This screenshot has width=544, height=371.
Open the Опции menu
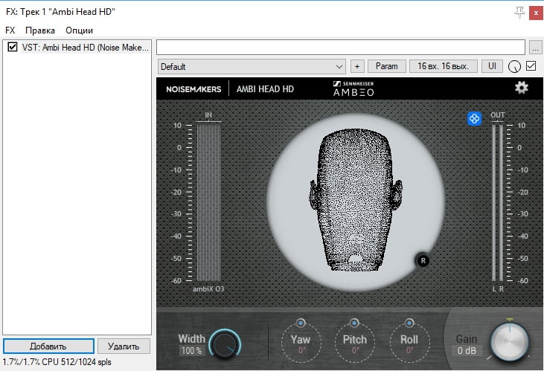click(x=79, y=30)
